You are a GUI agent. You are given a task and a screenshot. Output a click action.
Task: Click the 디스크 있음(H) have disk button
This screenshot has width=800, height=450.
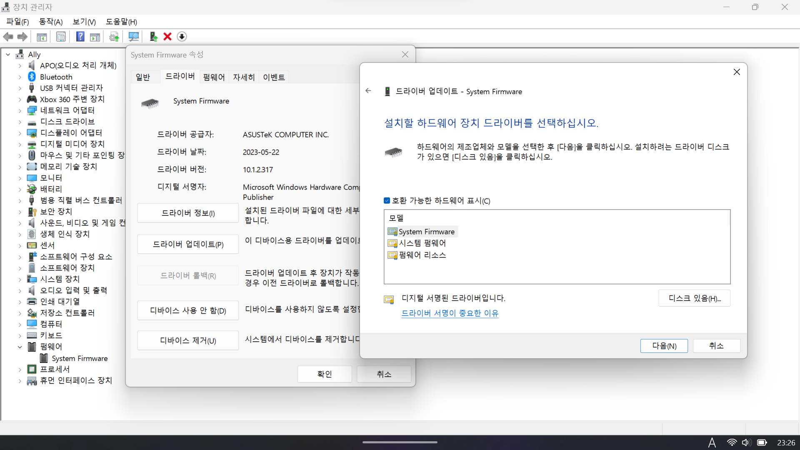pyautogui.click(x=694, y=298)
